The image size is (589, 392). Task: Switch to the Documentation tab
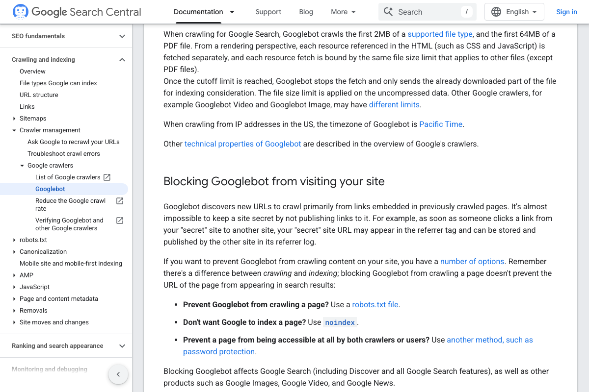click(198, 12)
